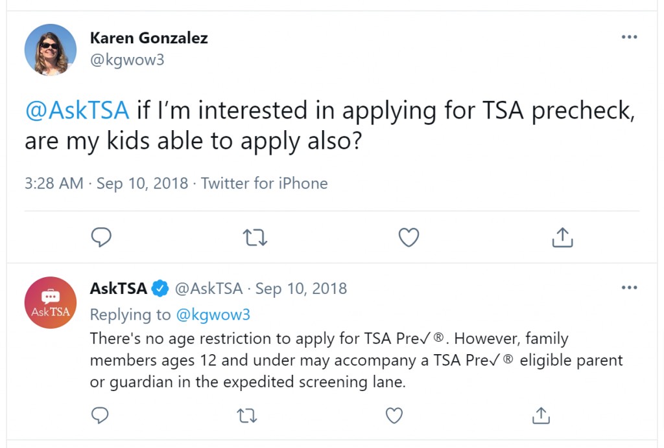Viewport: 664px width, 448px height.
Task: Like Karen Gonzalez's tweet
Action: [x=409, y=237]
